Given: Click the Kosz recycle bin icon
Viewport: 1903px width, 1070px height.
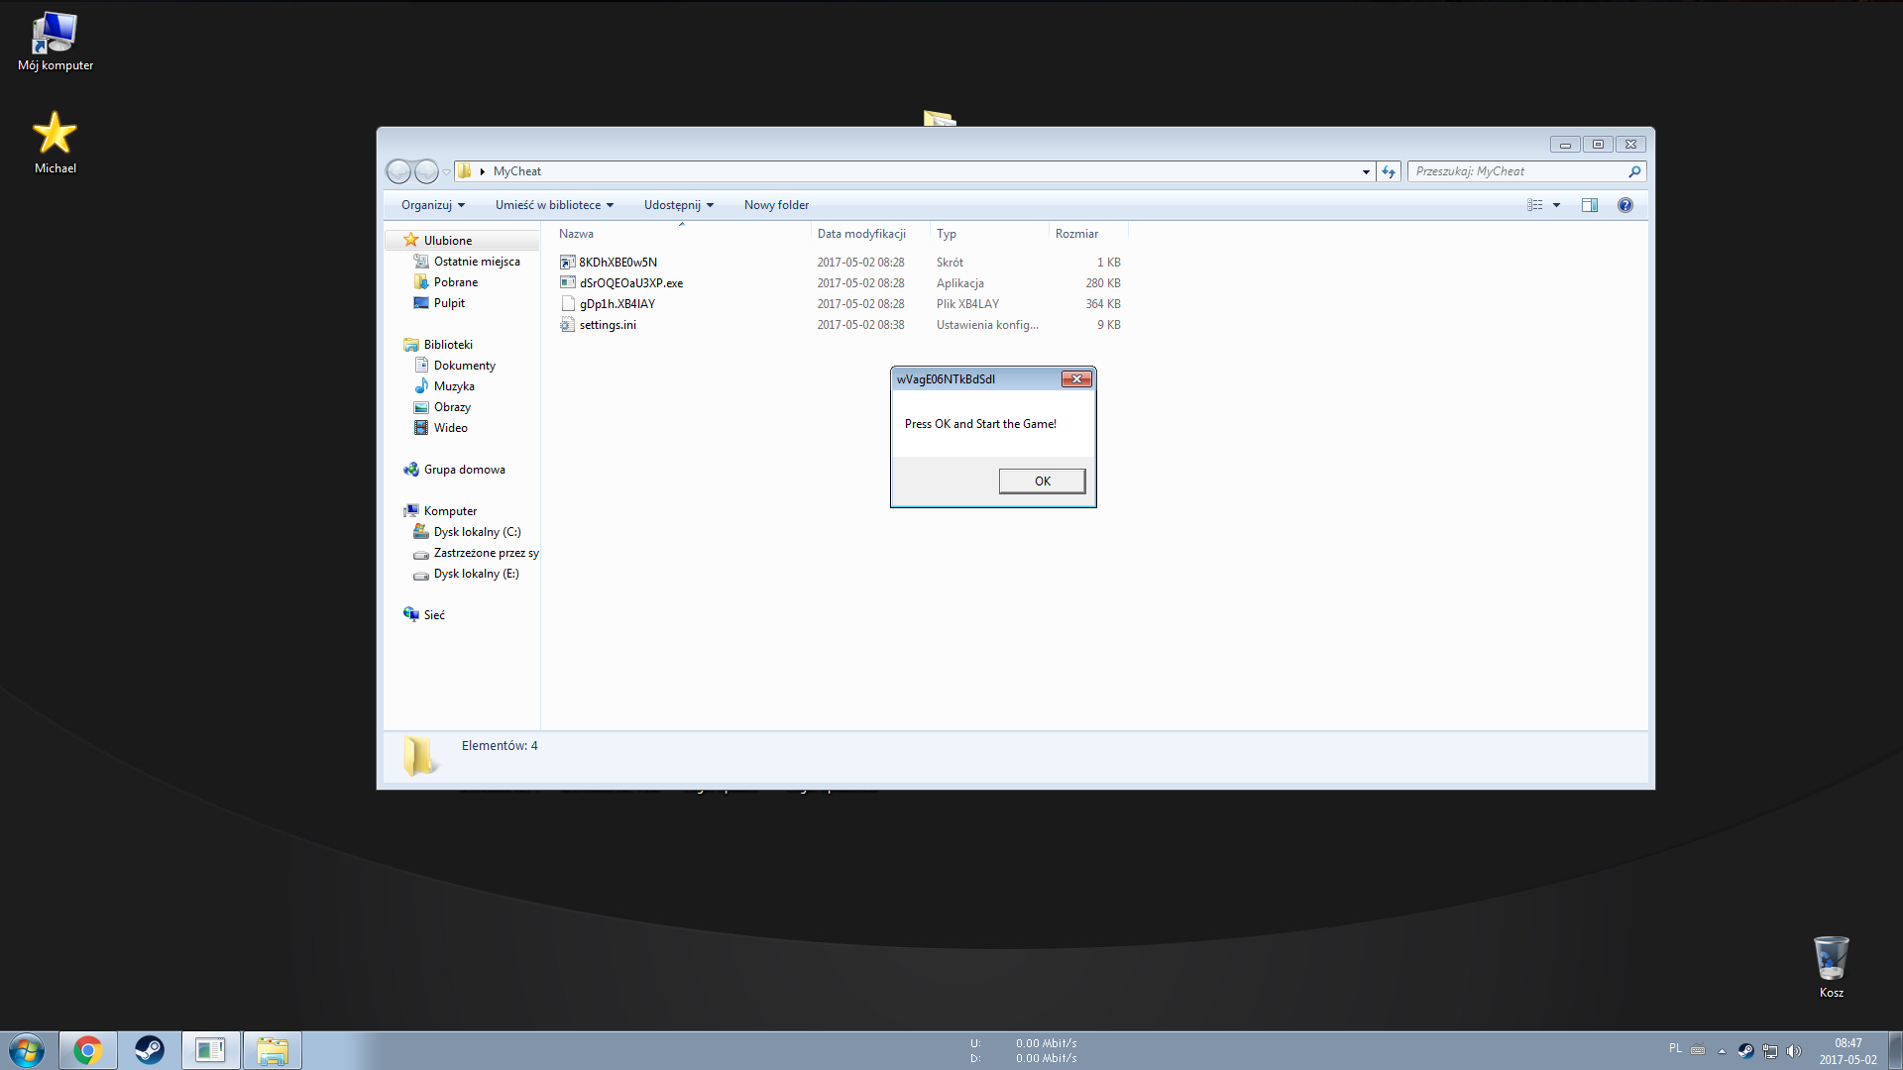Looking at the screenshot, I should click(1831, 967).
